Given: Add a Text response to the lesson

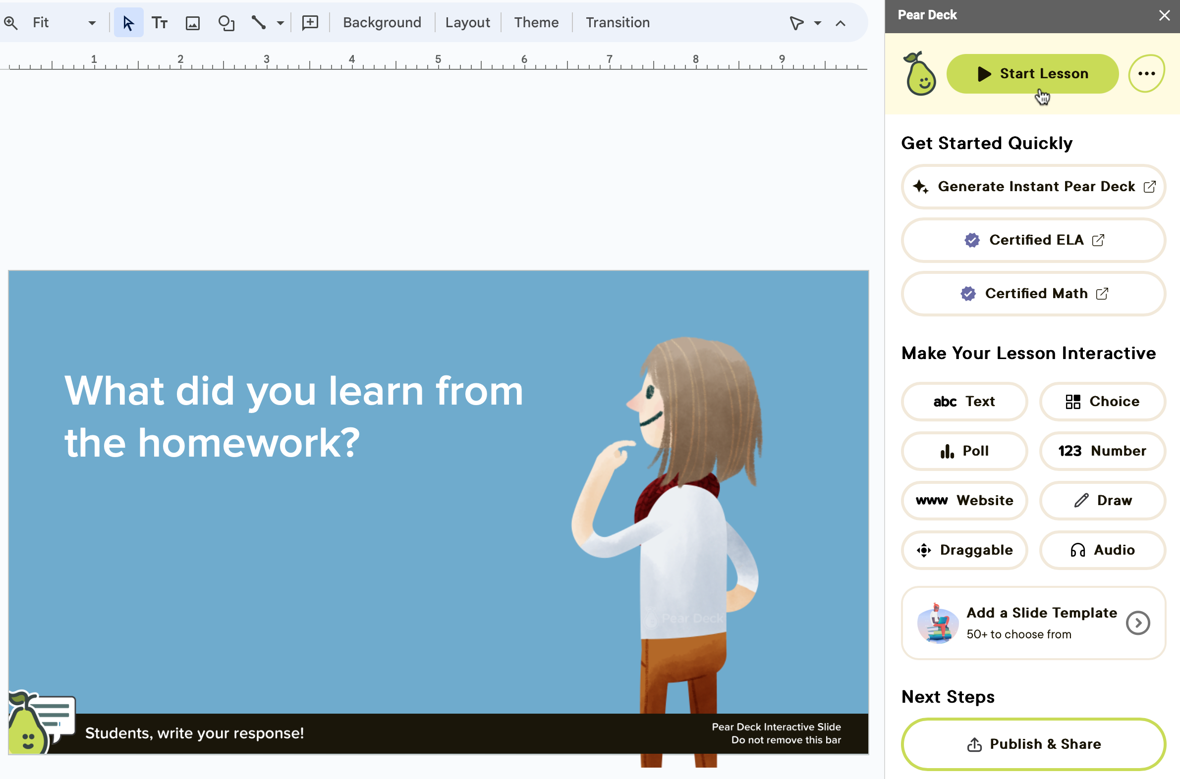Looking at the screenshot, I should point(964,402).
